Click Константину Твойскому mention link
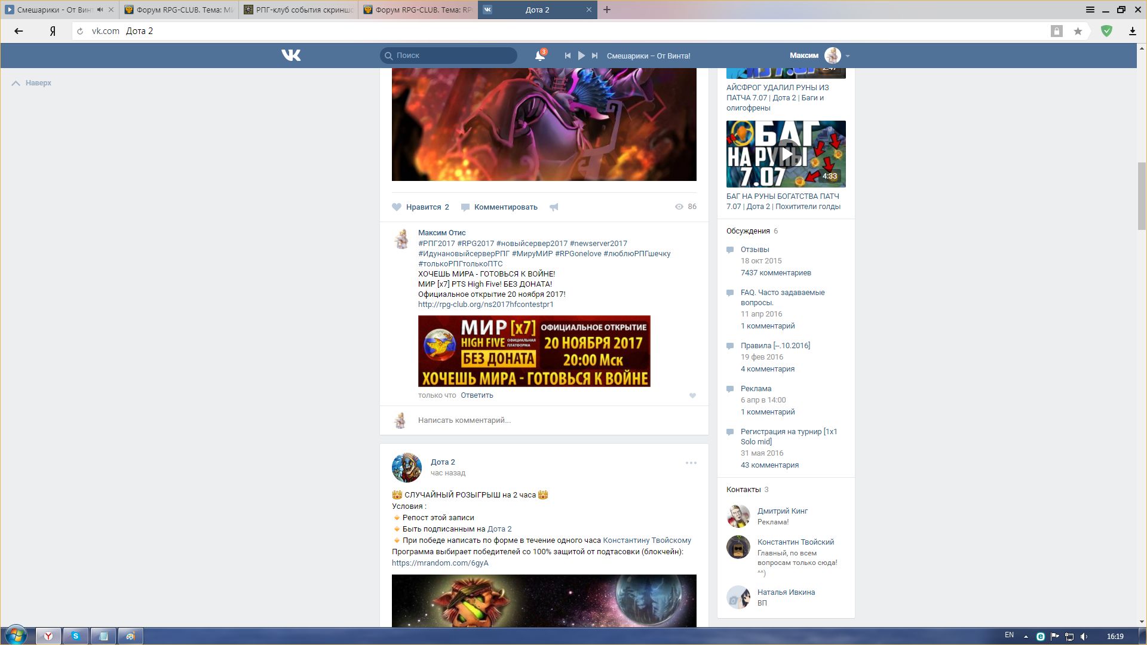Screen dimensions: 1147x645 [x=647, y=540]
